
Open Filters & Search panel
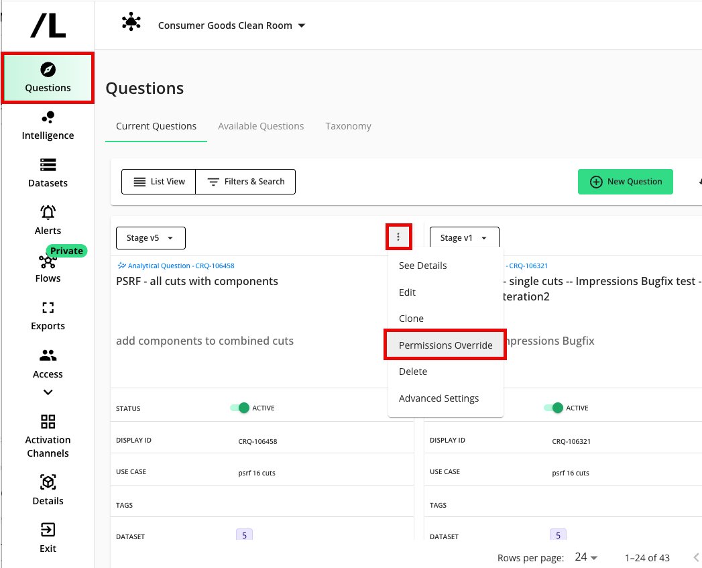tap(245, 182)
